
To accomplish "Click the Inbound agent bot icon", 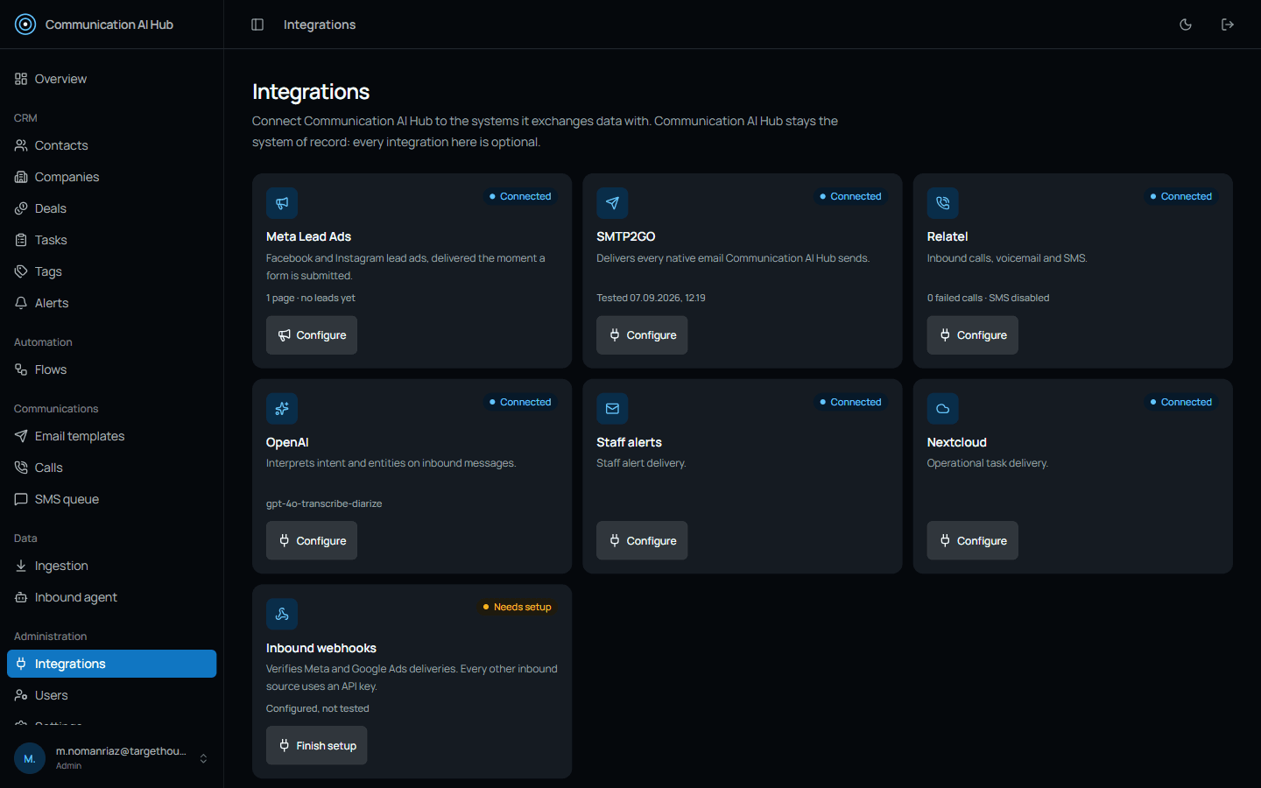I will pyautogui.click(x=21, y=597).
